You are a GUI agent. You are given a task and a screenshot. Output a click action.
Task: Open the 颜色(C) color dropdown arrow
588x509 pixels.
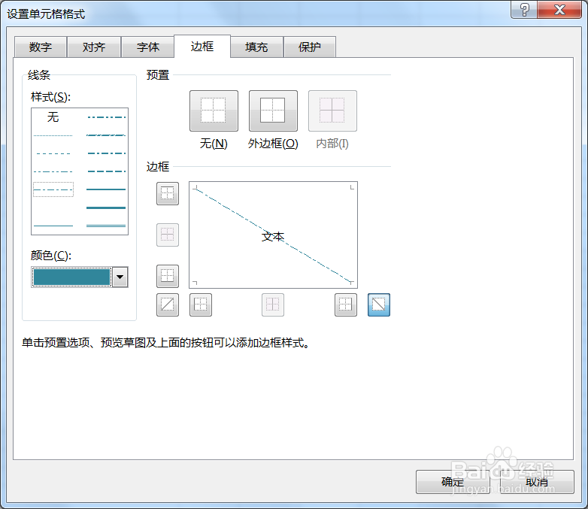coord(120,277)
